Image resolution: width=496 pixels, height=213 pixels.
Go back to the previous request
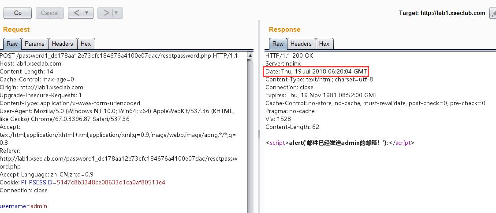pos(77,13)
